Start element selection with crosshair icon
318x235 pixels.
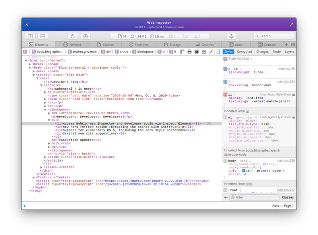pos(231,36)
